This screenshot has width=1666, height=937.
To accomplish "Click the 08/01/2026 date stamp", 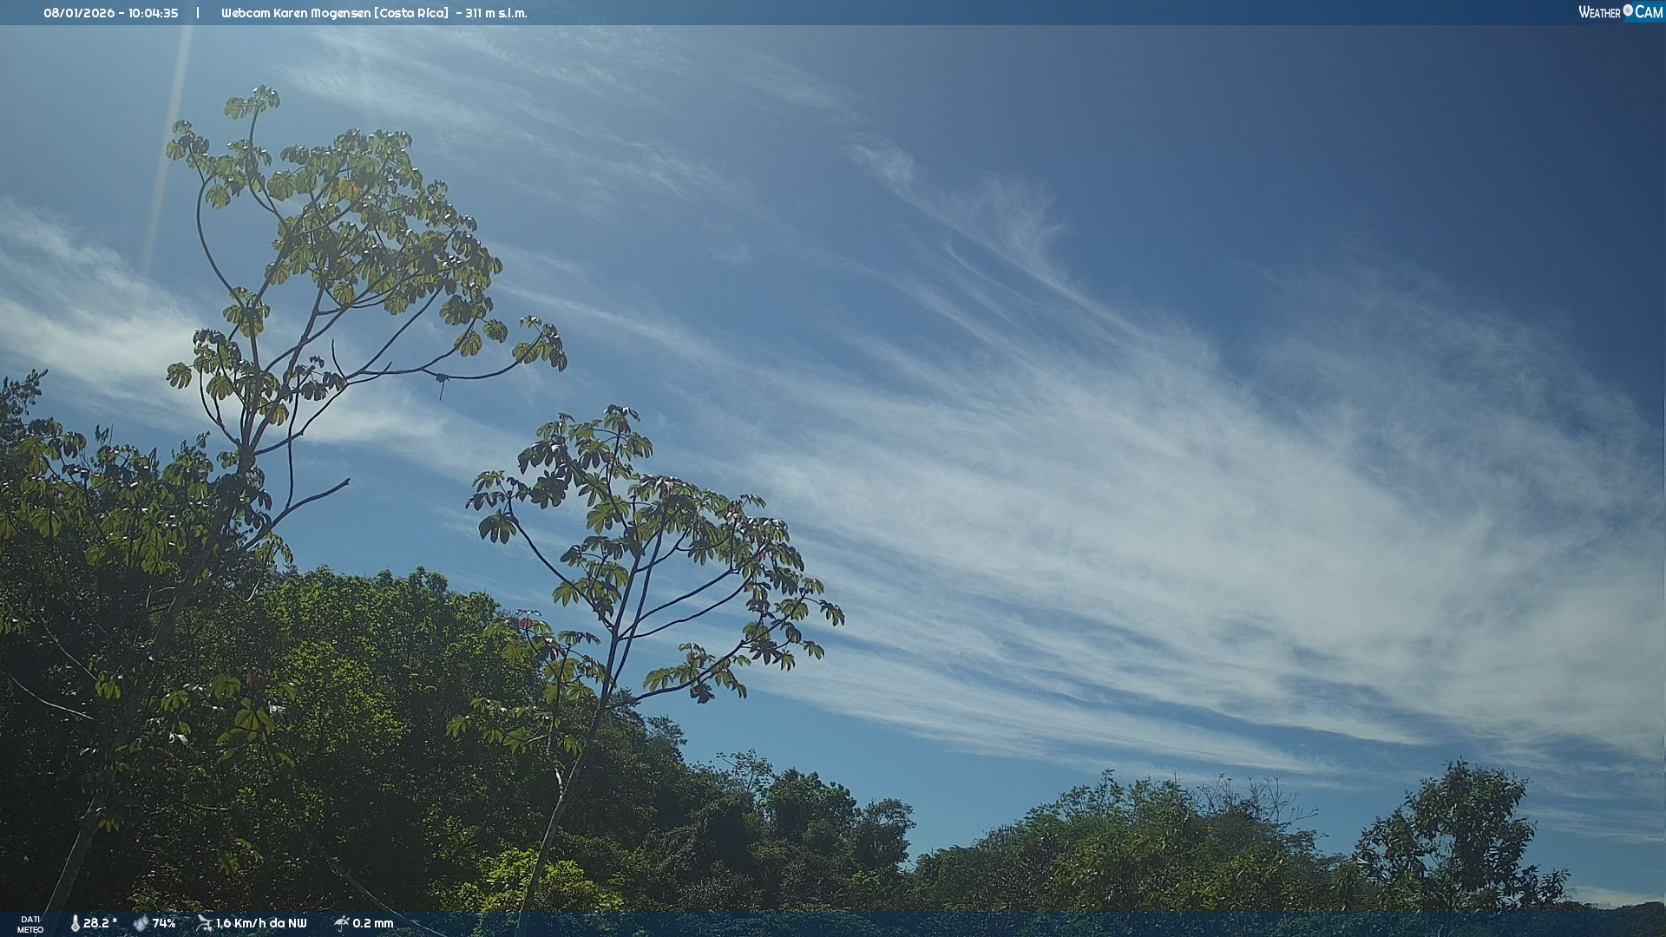I will pos(79,13).
